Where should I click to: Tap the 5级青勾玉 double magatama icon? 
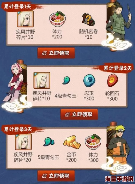49,142
